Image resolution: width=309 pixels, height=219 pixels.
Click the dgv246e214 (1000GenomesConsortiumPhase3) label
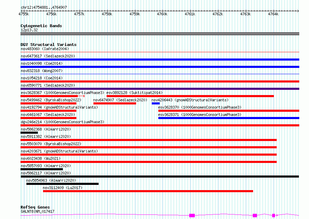tap(62, 122)
